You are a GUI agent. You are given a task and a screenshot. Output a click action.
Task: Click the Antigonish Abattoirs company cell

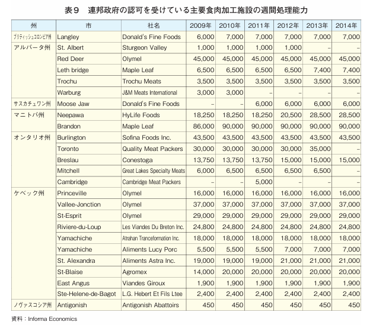(x=154, y=305)
